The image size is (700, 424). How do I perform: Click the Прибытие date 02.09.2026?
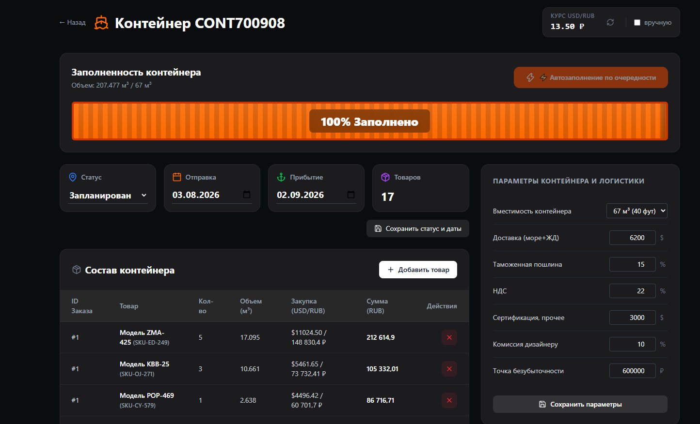pyautogui.click(x=300, y=195)
